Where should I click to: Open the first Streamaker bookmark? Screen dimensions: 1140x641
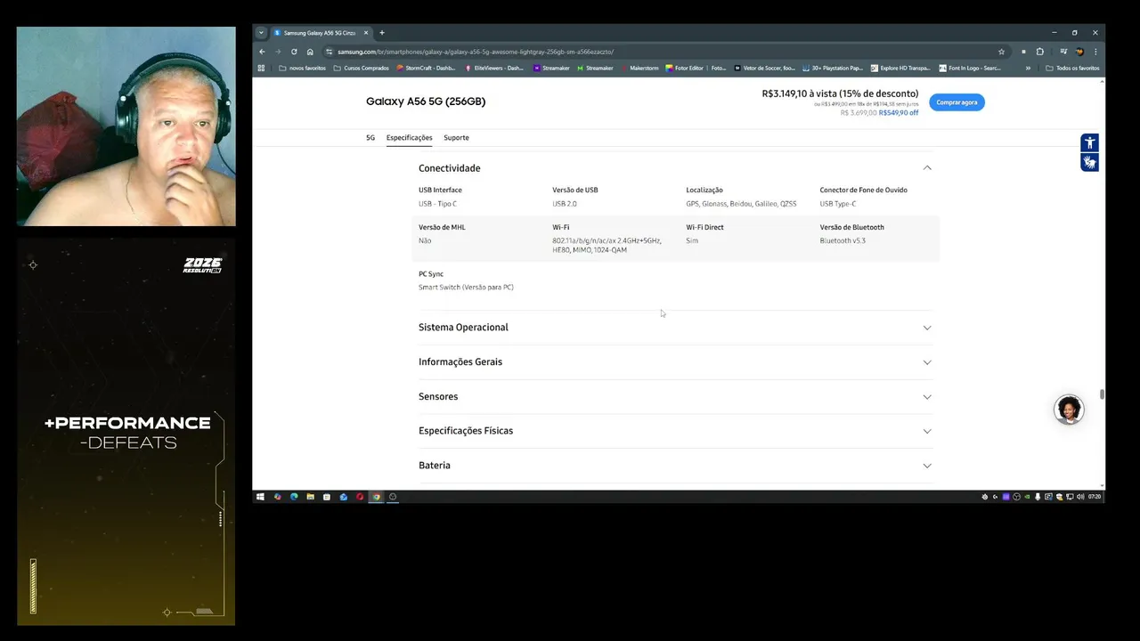pyautogui.click(x=551, y=68)
